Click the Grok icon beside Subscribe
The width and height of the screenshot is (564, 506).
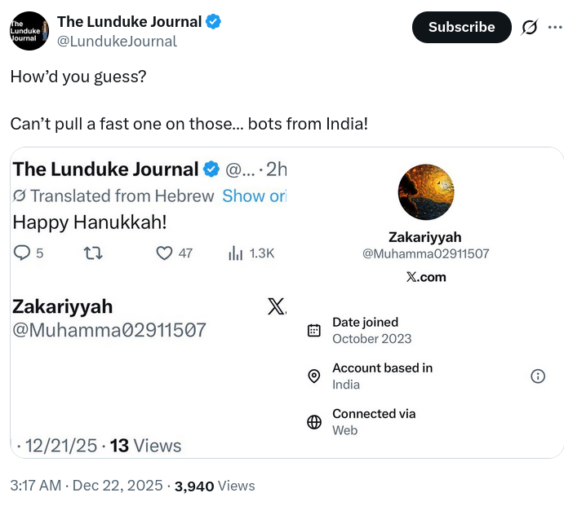[x=530, y=27]
